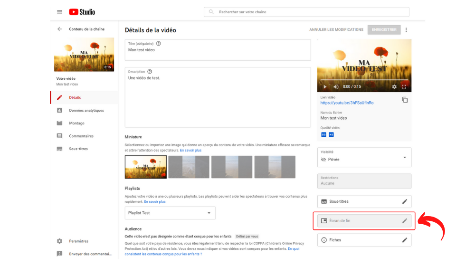
Task: Click the Restrictions Aucune field
Action: [364, 181]
